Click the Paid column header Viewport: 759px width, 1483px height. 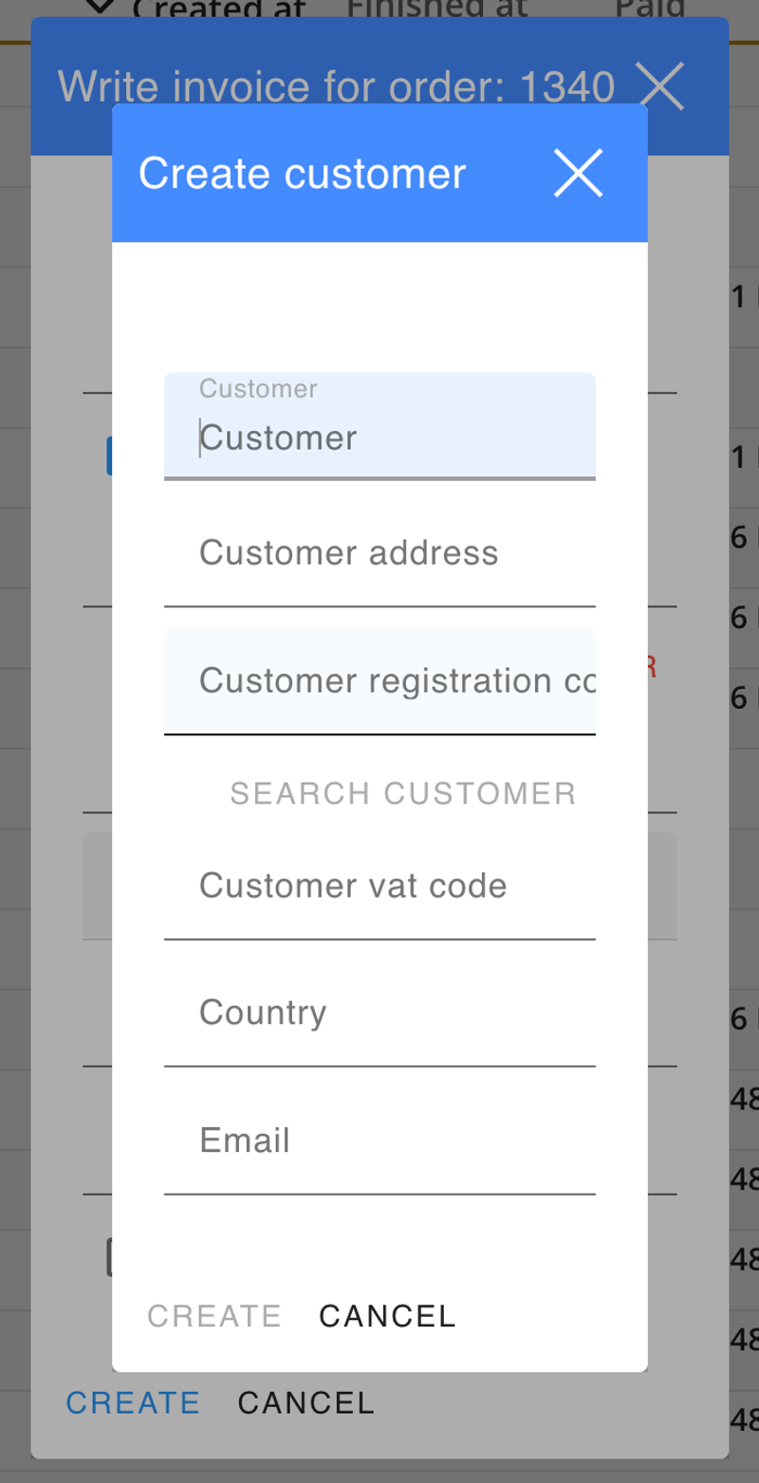click(x=650, y=9)
